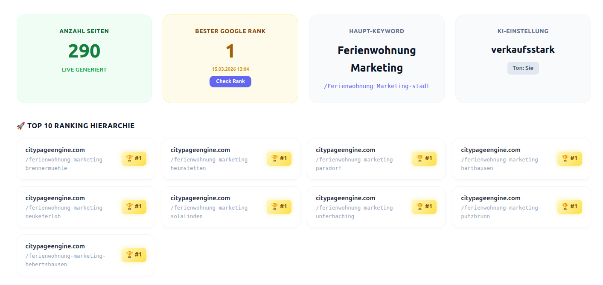Open the /Ferienwohnung Marketing-stadt link
The height and width of the screenshot is (285, 603).
pyautogui.click(x=376, y=86)
